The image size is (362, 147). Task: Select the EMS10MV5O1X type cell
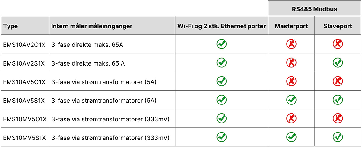pos(25,119)
